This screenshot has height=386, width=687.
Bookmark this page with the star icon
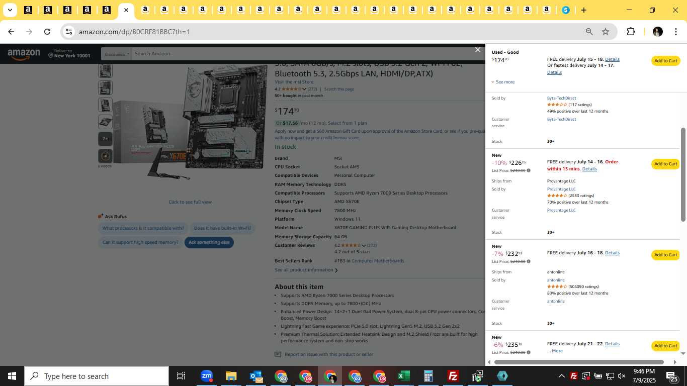pos(606,32)
